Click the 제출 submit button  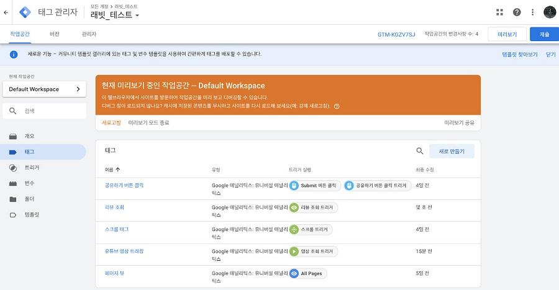pos(544,34)
